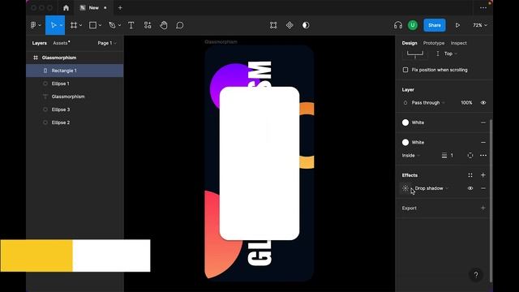Select the Move tool

(54, 25)
